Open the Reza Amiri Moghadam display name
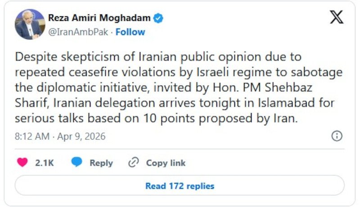Image resolution: width=360 pixels, height=207 pixels. [99, 18]
